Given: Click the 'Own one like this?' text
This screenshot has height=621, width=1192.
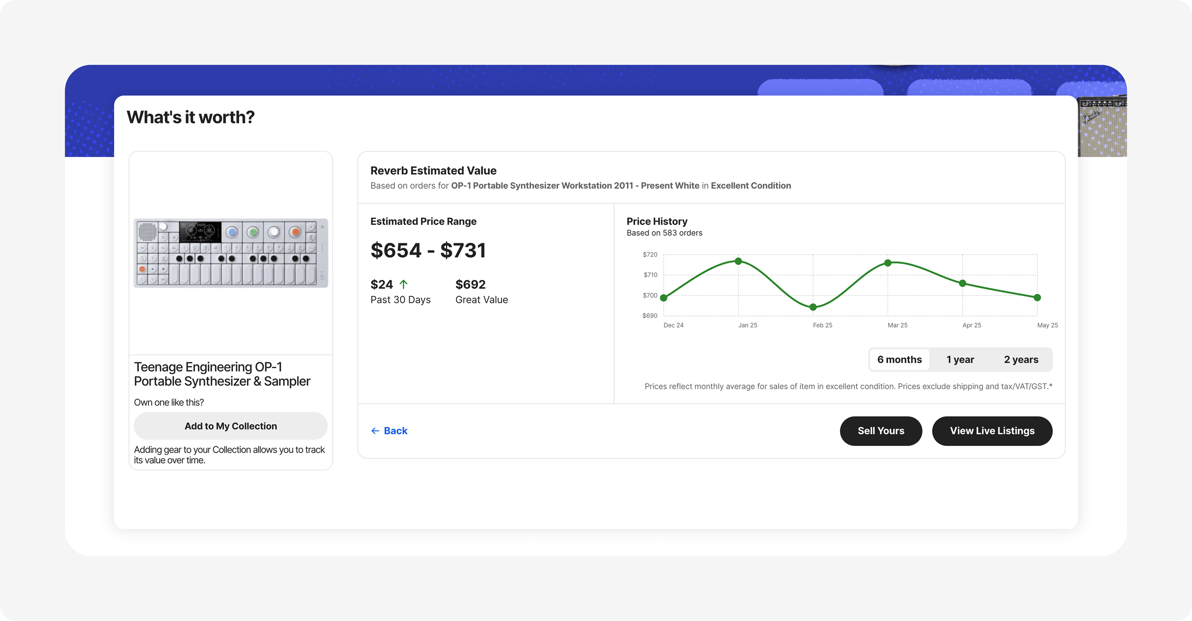Looking at the screenshot, I should coord(169,402).
